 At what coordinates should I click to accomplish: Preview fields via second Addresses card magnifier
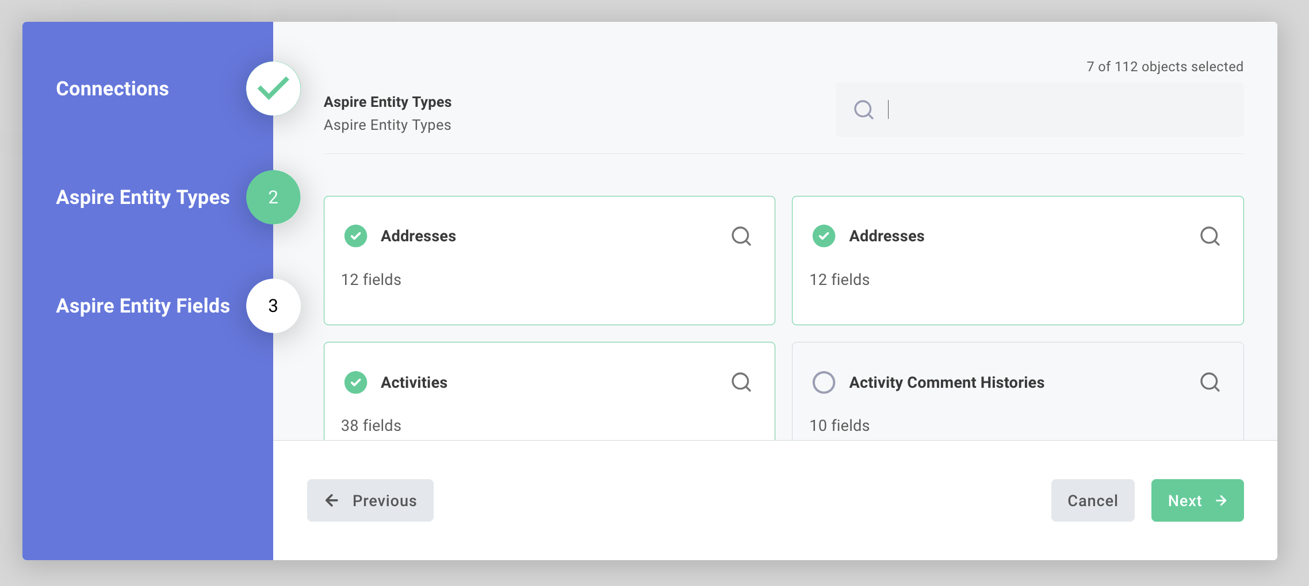pyautogui.click(x=1210, y=236)
